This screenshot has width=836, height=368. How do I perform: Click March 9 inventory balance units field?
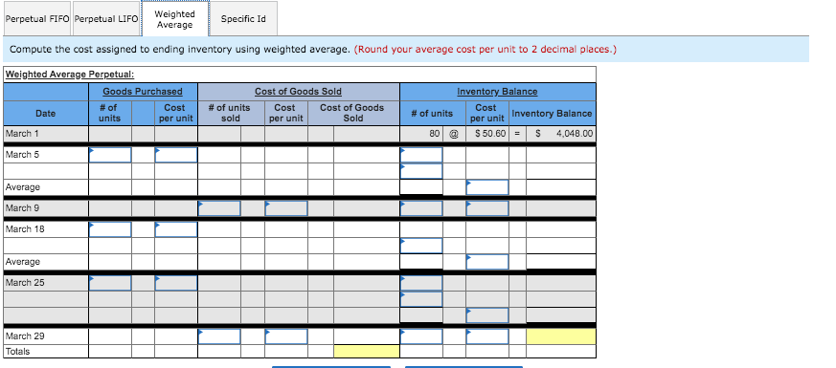pos(421,208)
